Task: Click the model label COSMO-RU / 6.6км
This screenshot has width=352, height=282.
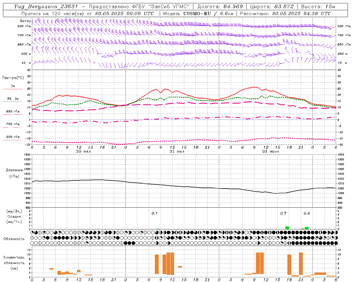Action: pyautogui.click(x=208, y=13)
